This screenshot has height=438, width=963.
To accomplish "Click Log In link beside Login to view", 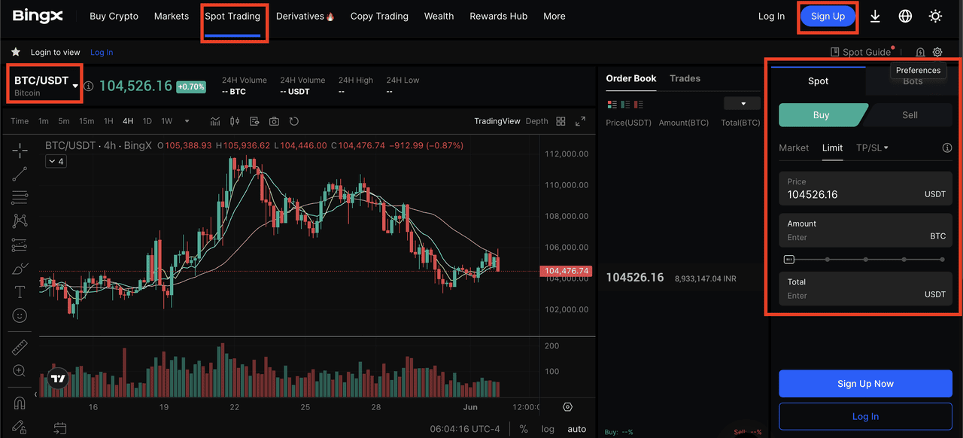I will [102, 52].
